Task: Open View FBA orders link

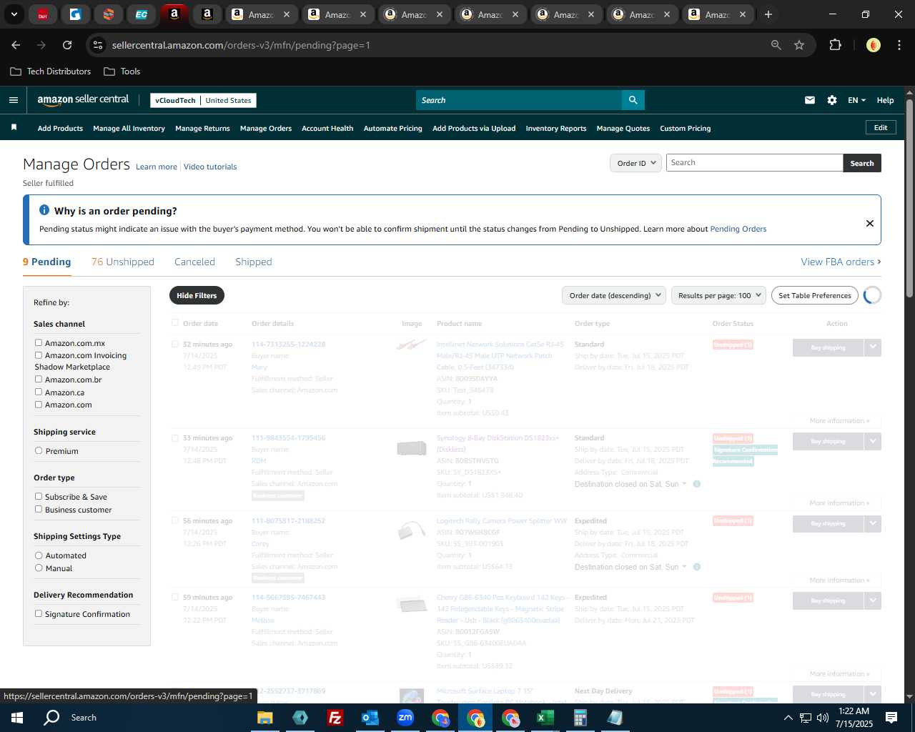Action: point(841,262)
